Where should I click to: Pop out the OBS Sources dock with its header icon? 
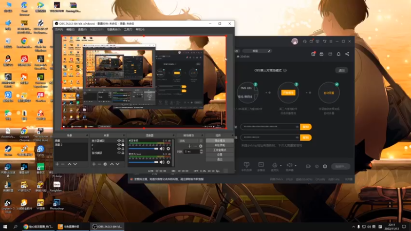[x=124, y=136]
